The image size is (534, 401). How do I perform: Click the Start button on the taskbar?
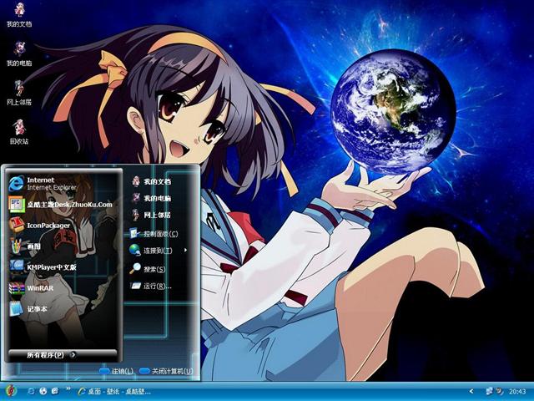click(x=11, y=391)
